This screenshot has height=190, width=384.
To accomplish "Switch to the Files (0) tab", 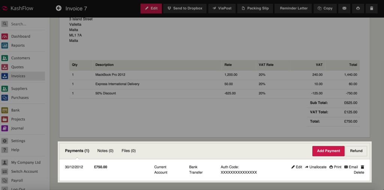I will tap(129, 151).
